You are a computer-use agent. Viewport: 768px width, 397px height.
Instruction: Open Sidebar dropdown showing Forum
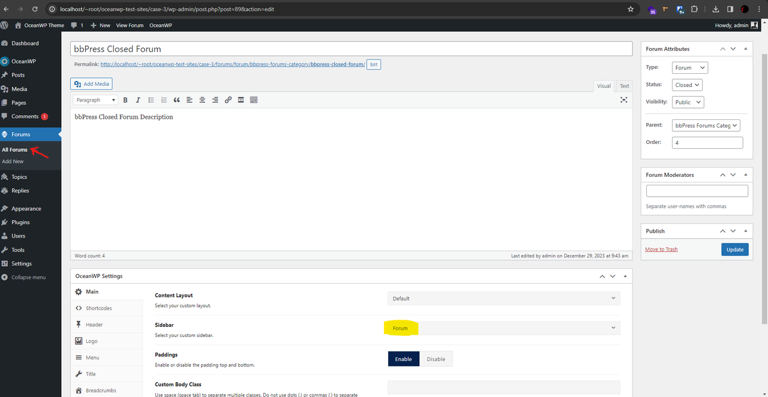click(x=504, y=328)
